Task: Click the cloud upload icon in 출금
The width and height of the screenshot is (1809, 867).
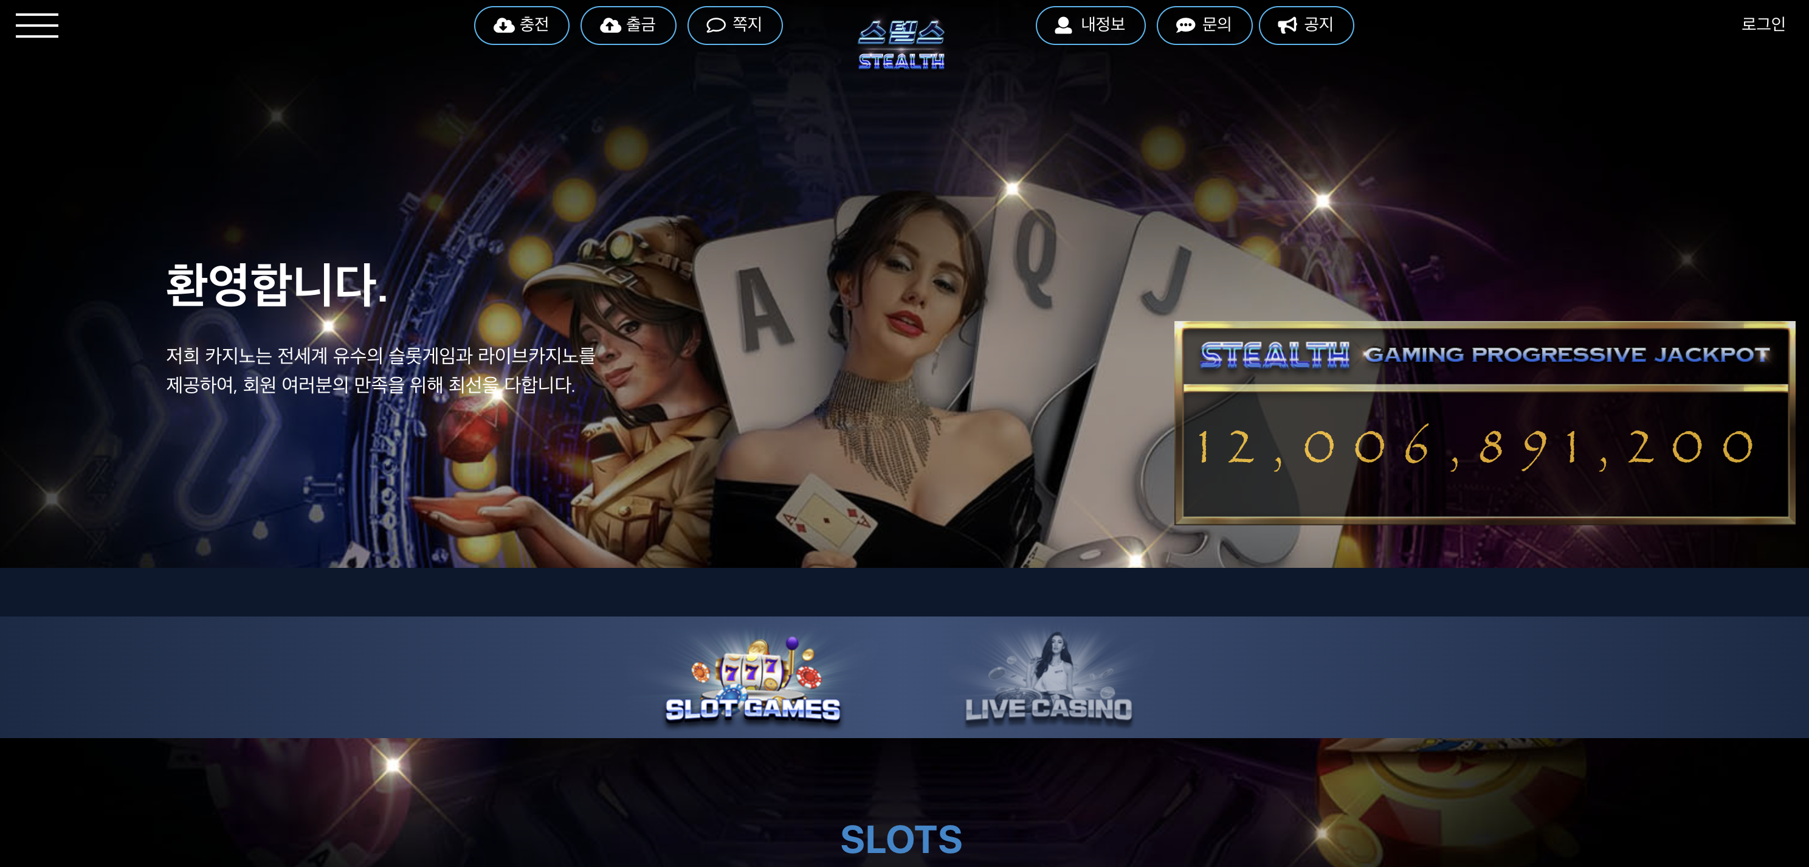Action: 610,26
